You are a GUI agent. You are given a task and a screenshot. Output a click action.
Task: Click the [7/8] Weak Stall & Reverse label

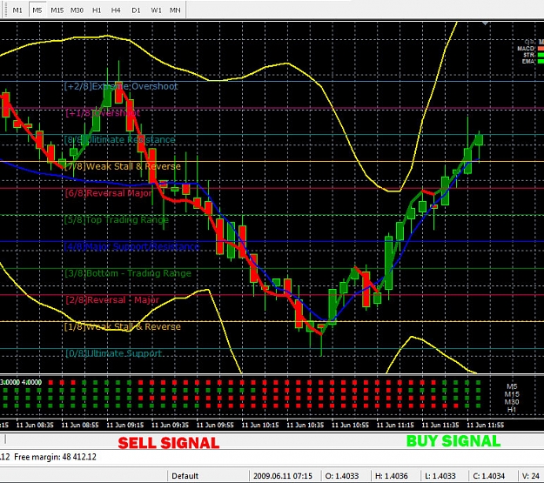(123, 166)
